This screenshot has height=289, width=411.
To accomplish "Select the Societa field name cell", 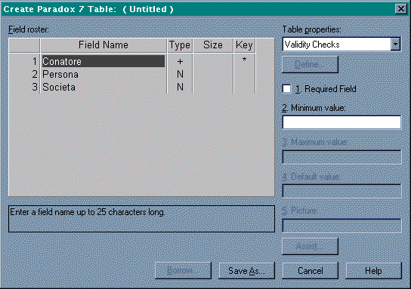I will [104, 87].
